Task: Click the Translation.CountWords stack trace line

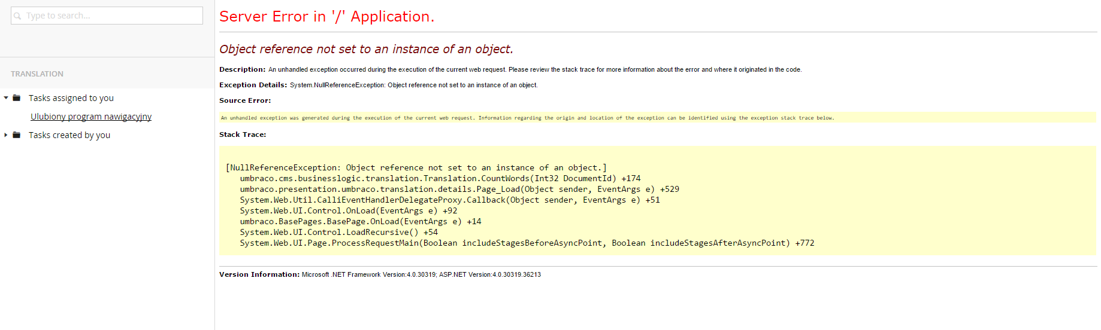Action: (440, 179)
